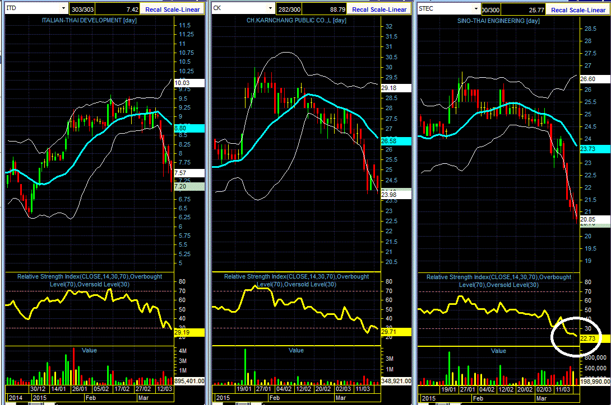The width and height of the screenshot is (611, 405).
Task: Click the 303/303 bar counter field
Action: coord(82,10)
